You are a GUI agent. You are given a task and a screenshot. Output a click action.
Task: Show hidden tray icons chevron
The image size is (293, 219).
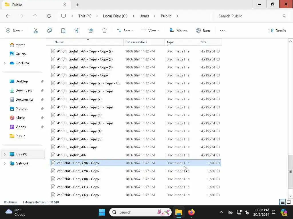click(x=221, y=212)
